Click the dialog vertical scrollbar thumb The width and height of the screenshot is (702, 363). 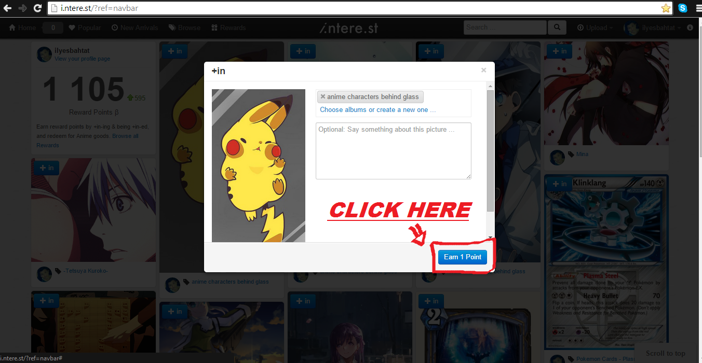490,150
